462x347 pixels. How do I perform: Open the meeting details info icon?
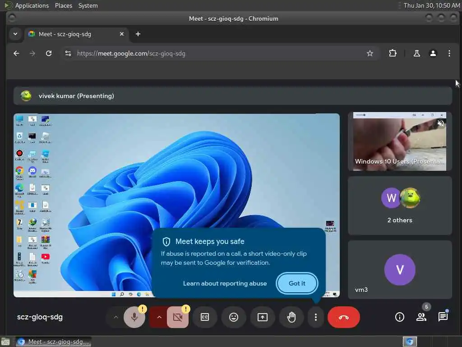click(x=400, y=317)
